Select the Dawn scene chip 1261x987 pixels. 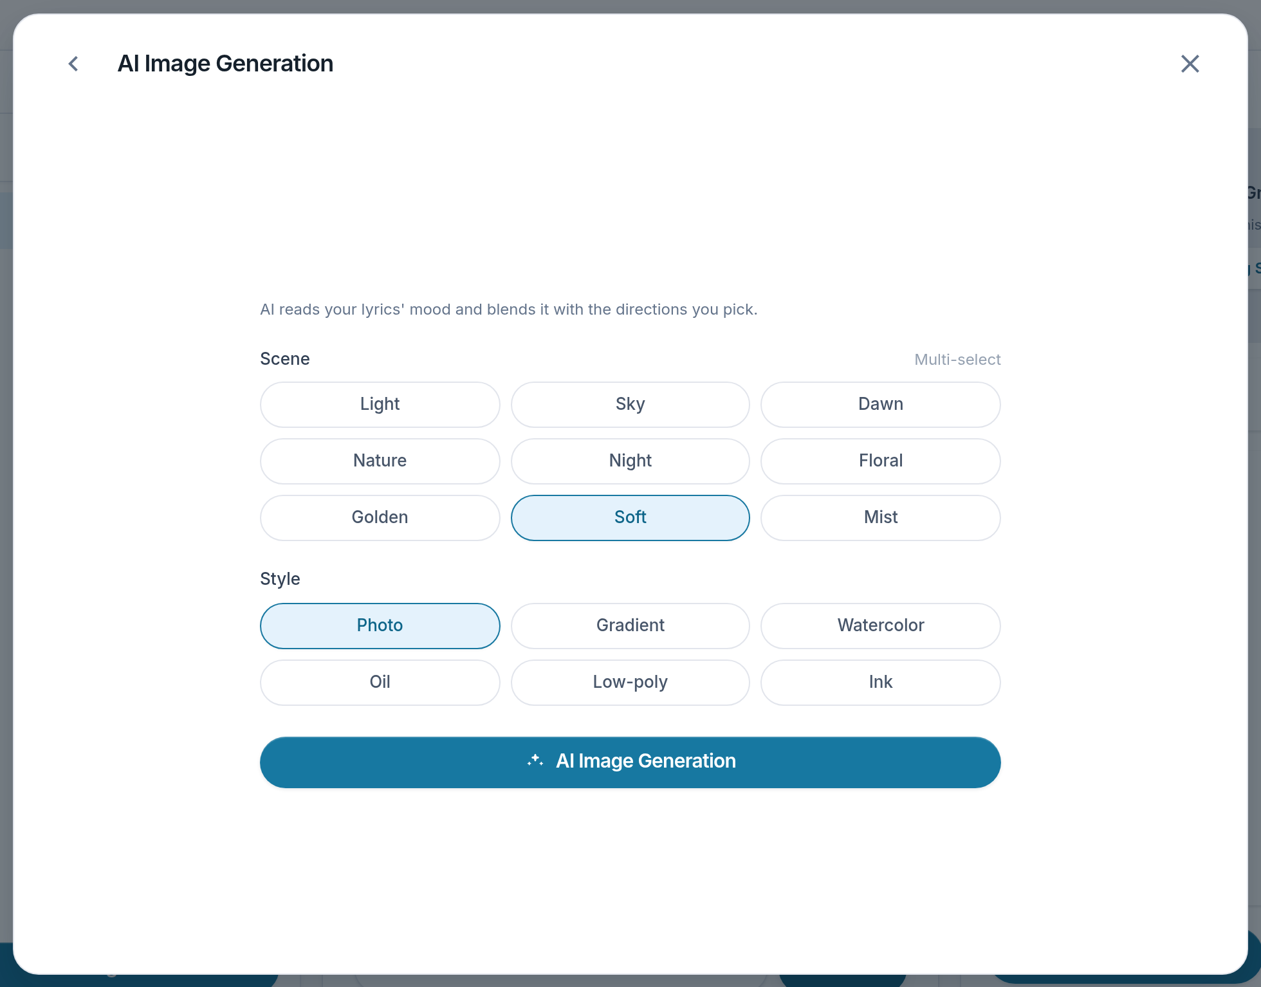click(880, 405)
